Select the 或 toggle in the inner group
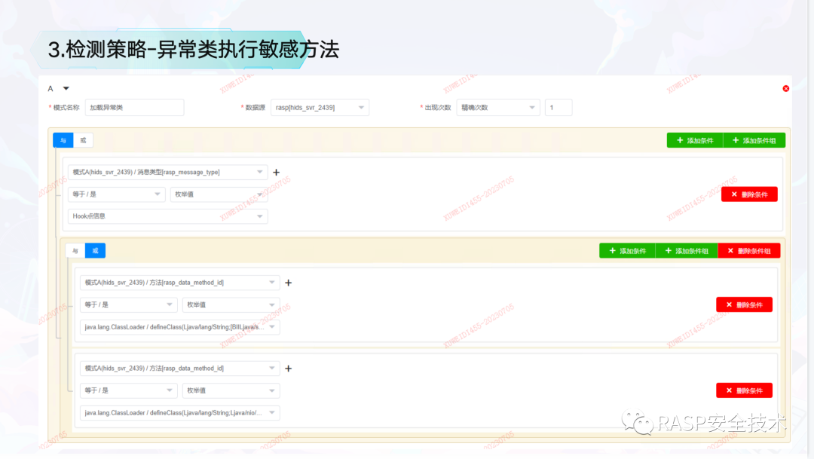 95,251
